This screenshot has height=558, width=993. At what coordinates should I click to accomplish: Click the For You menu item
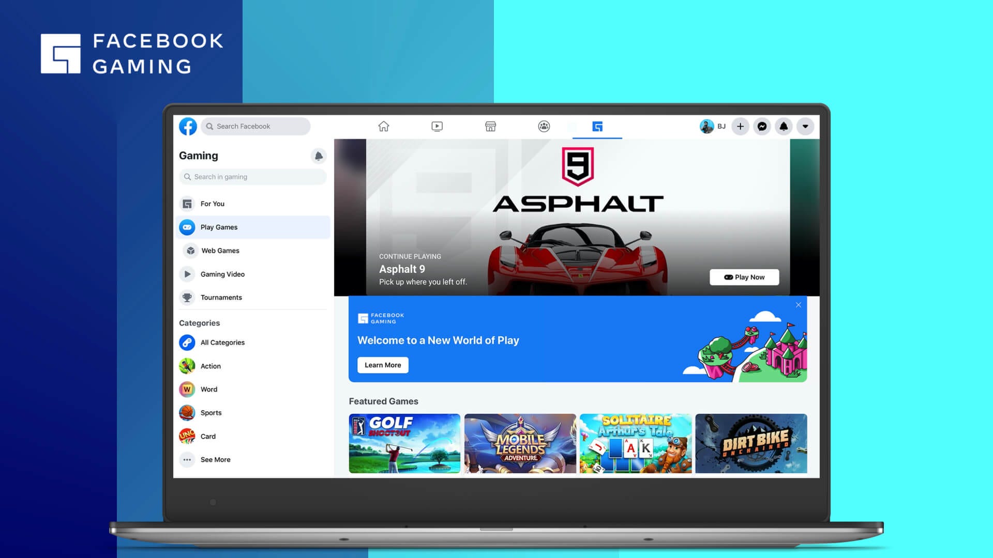(x=212, y=203)
